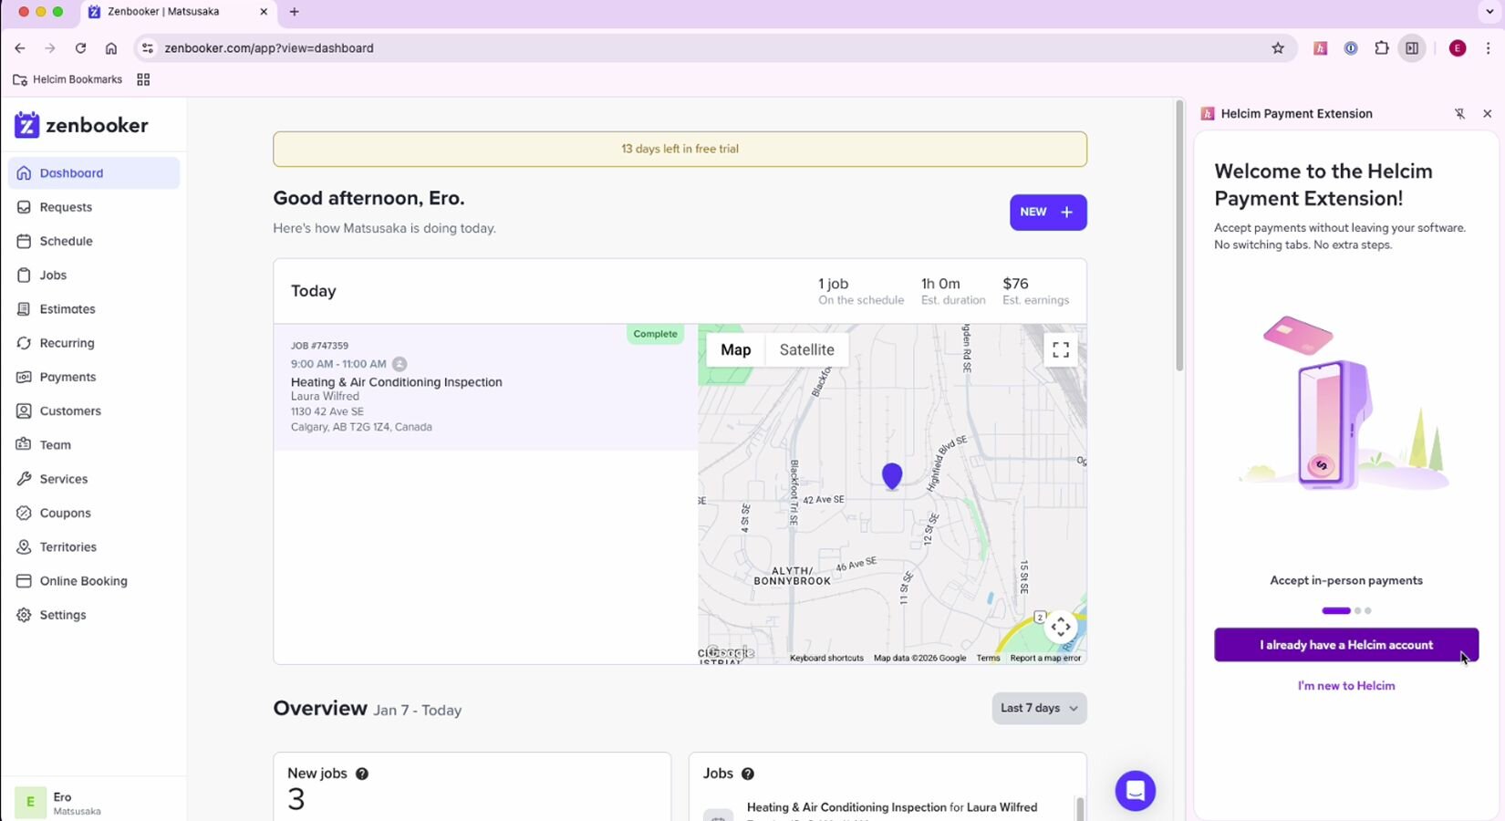Select the Map view type

pyautogui.click(x=735, y=350)
